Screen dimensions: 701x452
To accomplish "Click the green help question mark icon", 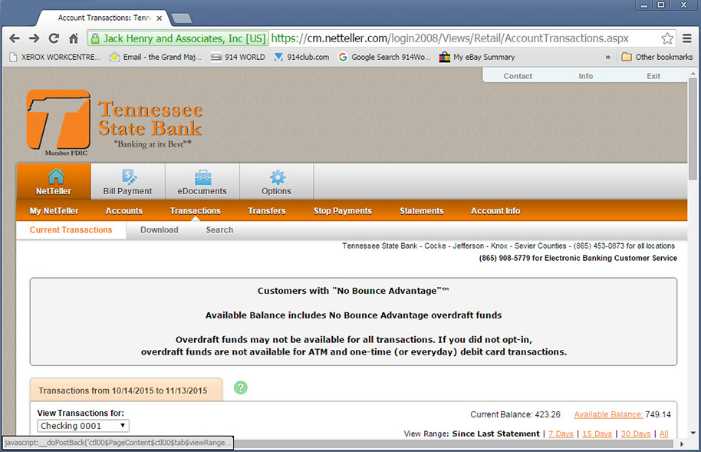I will 241,388.
